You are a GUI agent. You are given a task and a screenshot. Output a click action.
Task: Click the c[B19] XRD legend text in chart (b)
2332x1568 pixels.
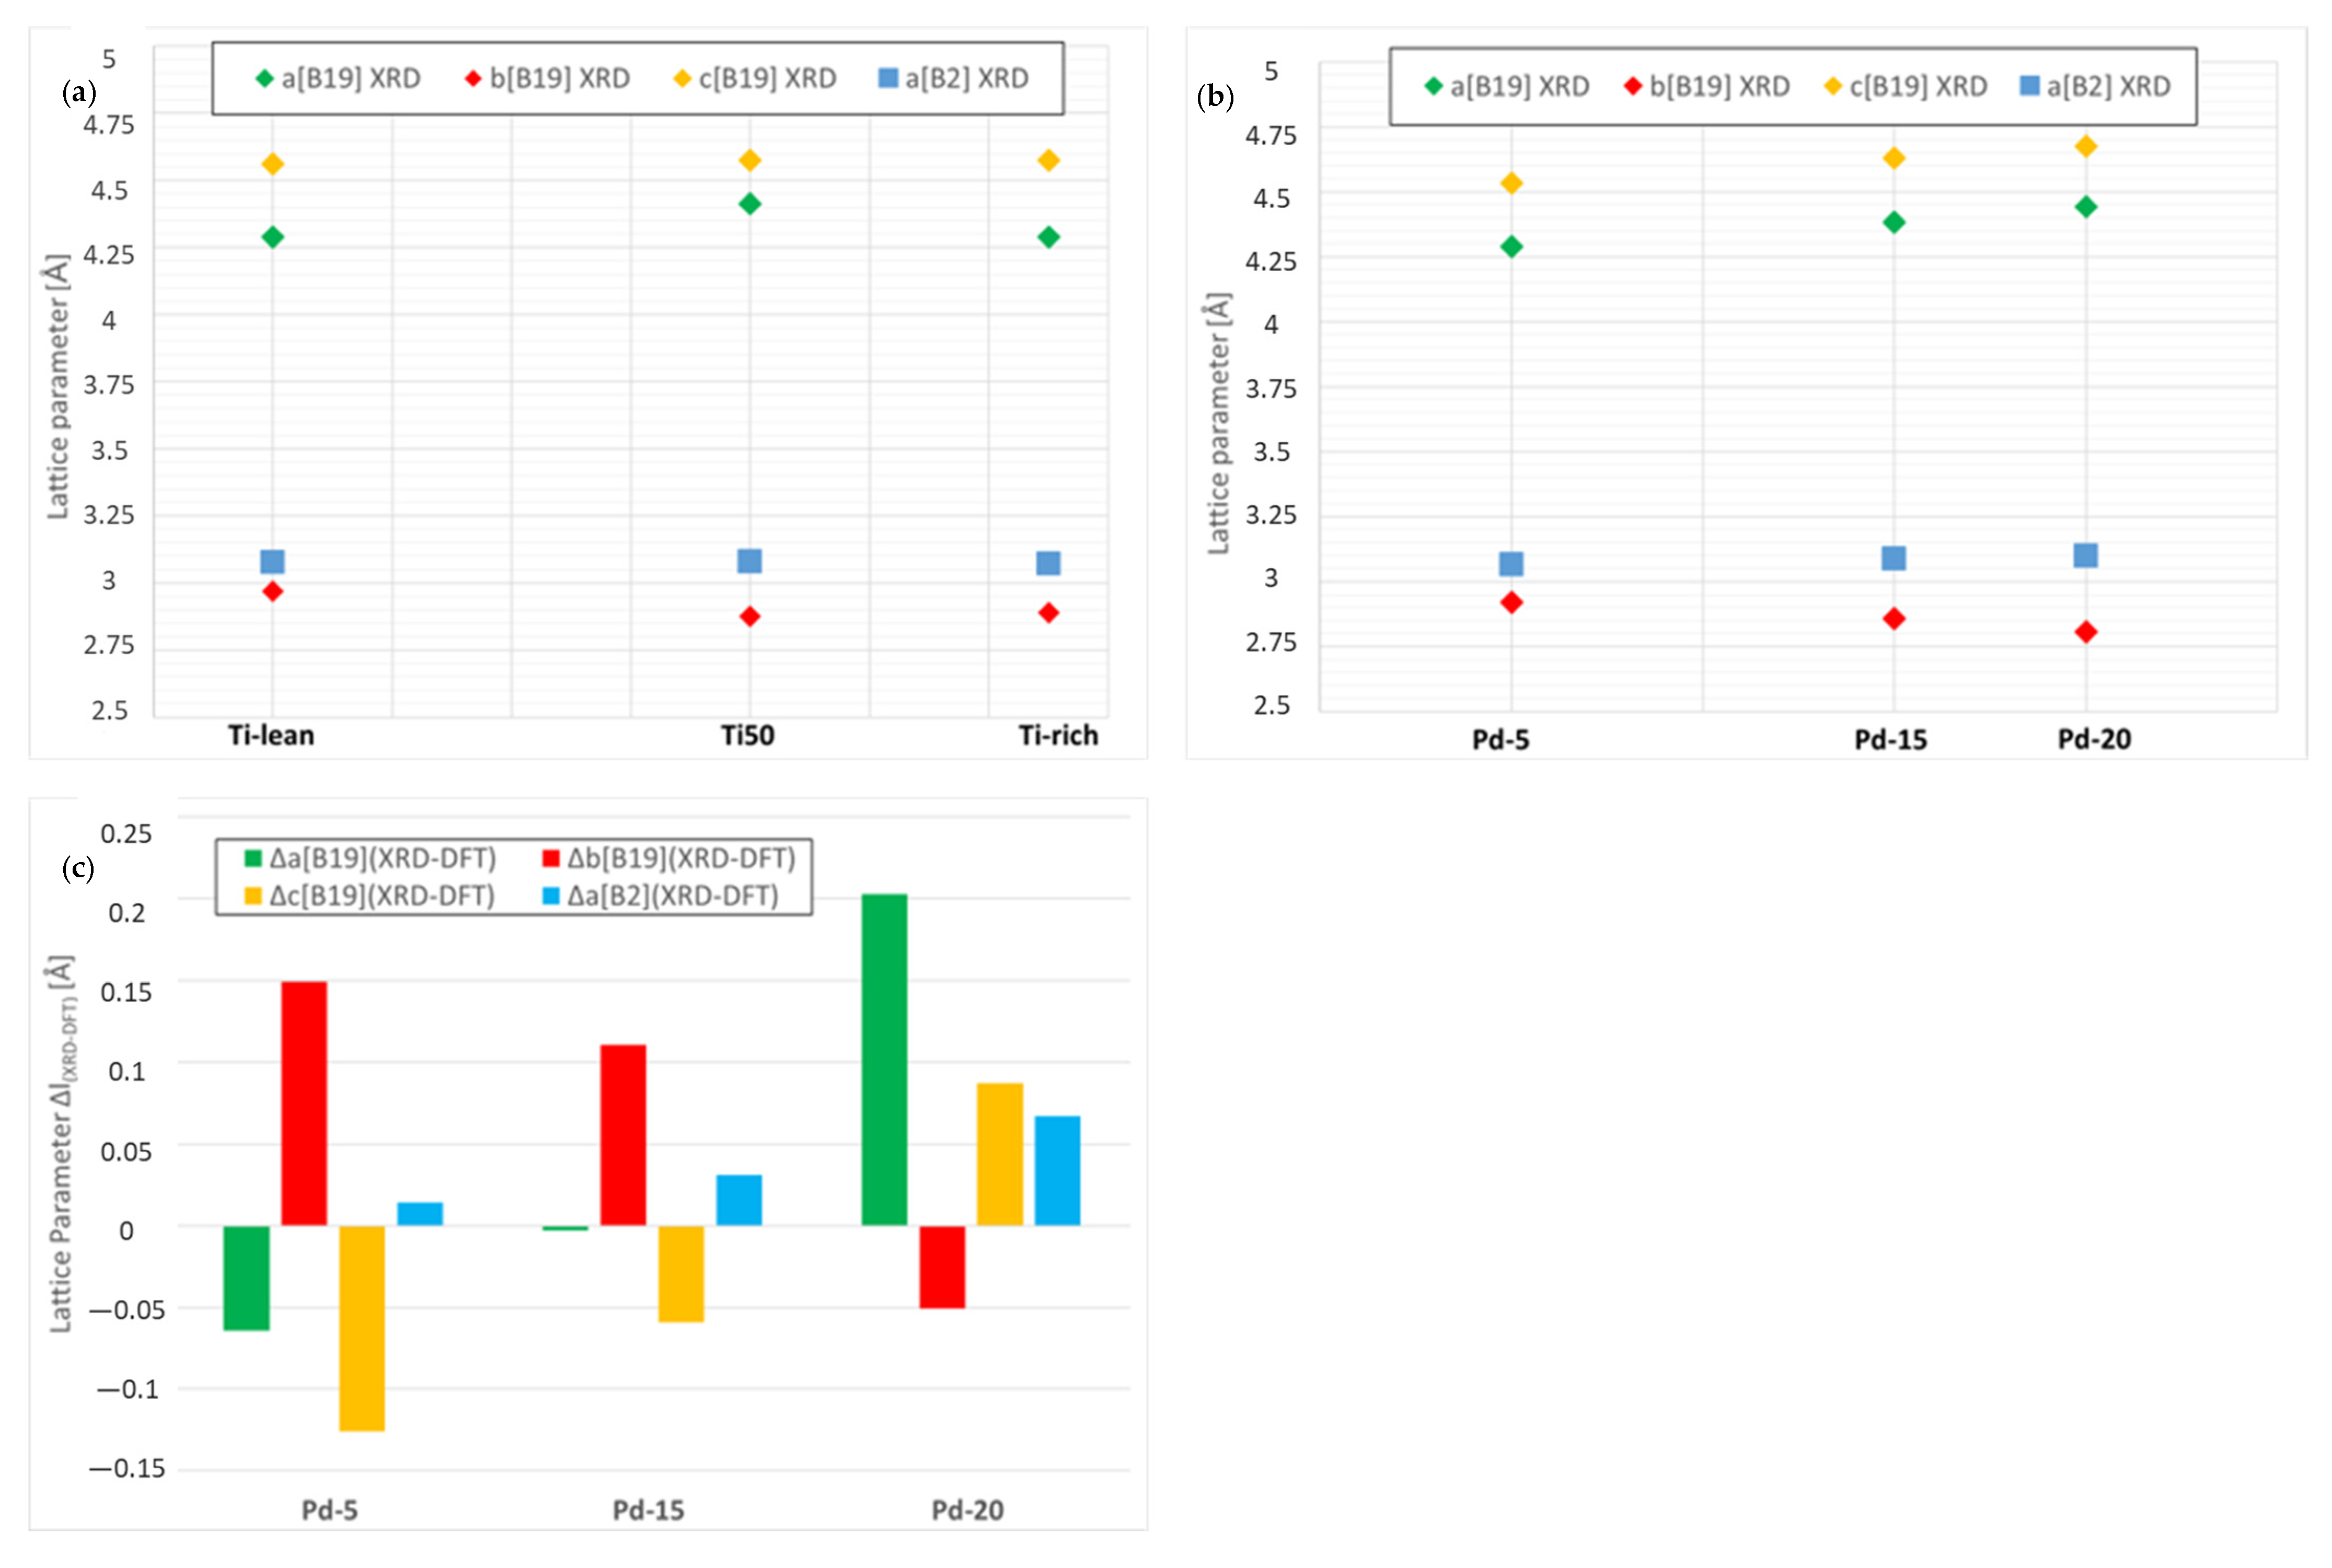point(1917,86)
